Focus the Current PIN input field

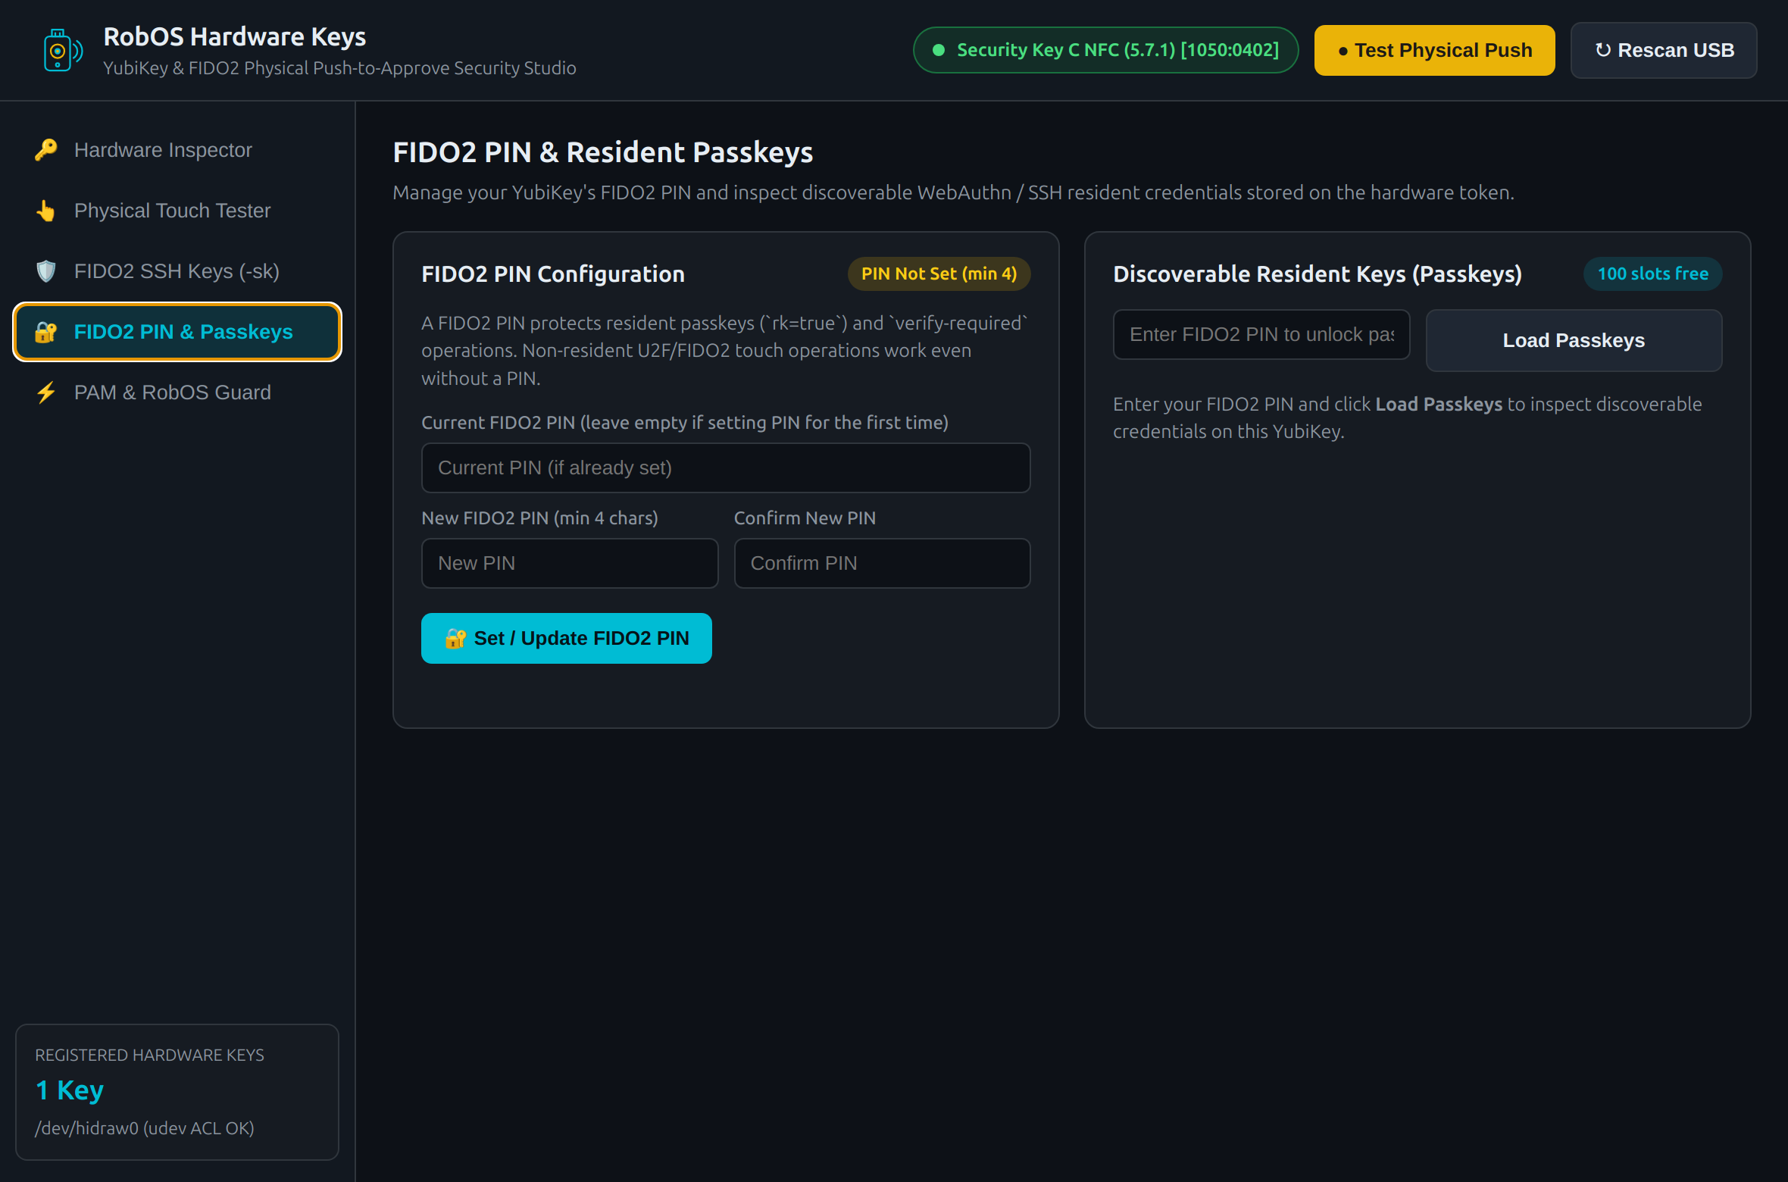pyautogui.click(x=726, y=467)
